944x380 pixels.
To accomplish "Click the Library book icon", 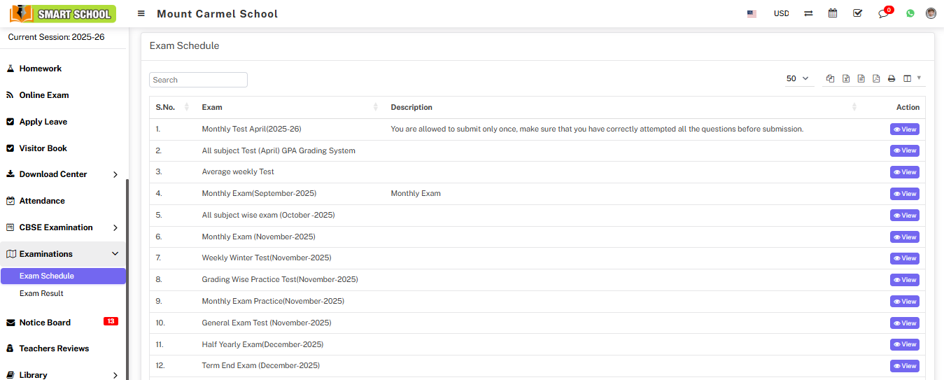I will 10,375.
